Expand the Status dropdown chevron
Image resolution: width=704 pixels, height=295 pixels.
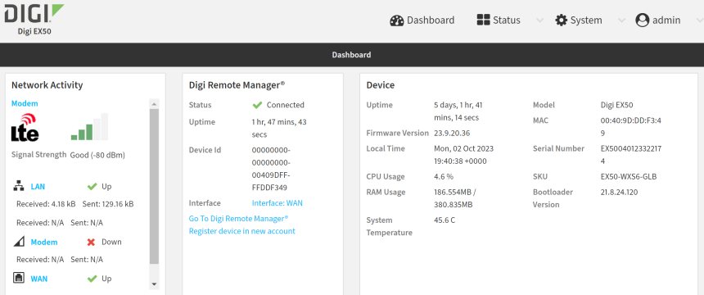(540, 20)
